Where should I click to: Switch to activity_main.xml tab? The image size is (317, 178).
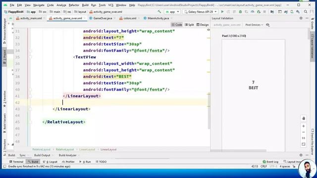tap(31, 18)
